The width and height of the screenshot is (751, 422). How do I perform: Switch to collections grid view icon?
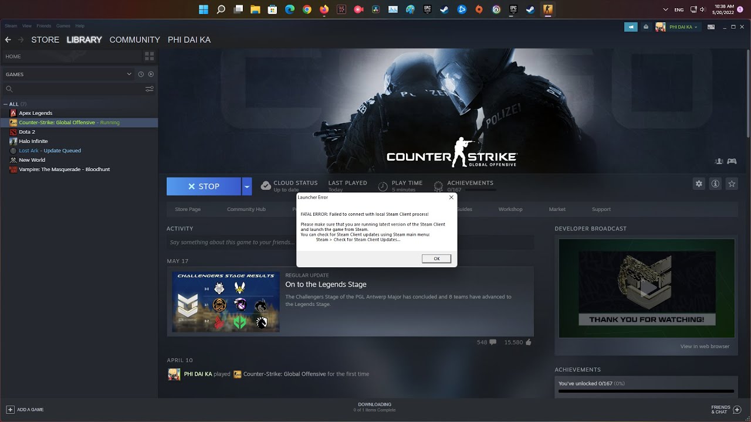[x=149, y=56]
